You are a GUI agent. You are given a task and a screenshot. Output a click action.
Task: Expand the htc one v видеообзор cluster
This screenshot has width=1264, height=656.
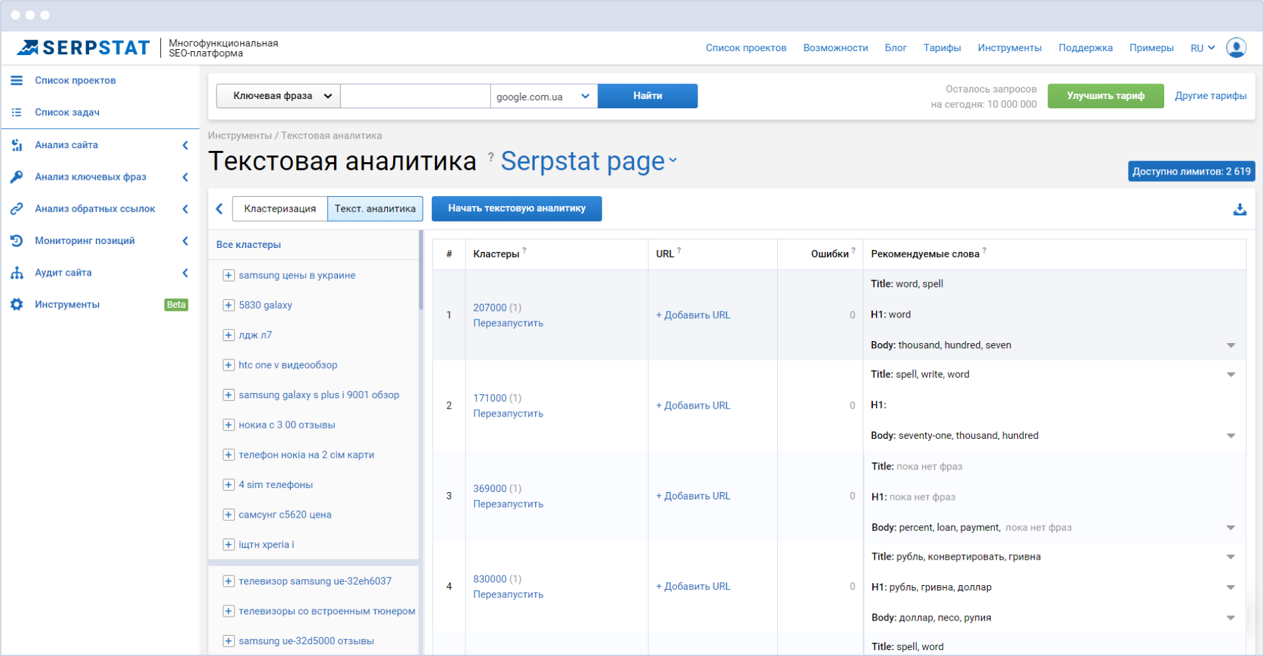click(228, 365)
